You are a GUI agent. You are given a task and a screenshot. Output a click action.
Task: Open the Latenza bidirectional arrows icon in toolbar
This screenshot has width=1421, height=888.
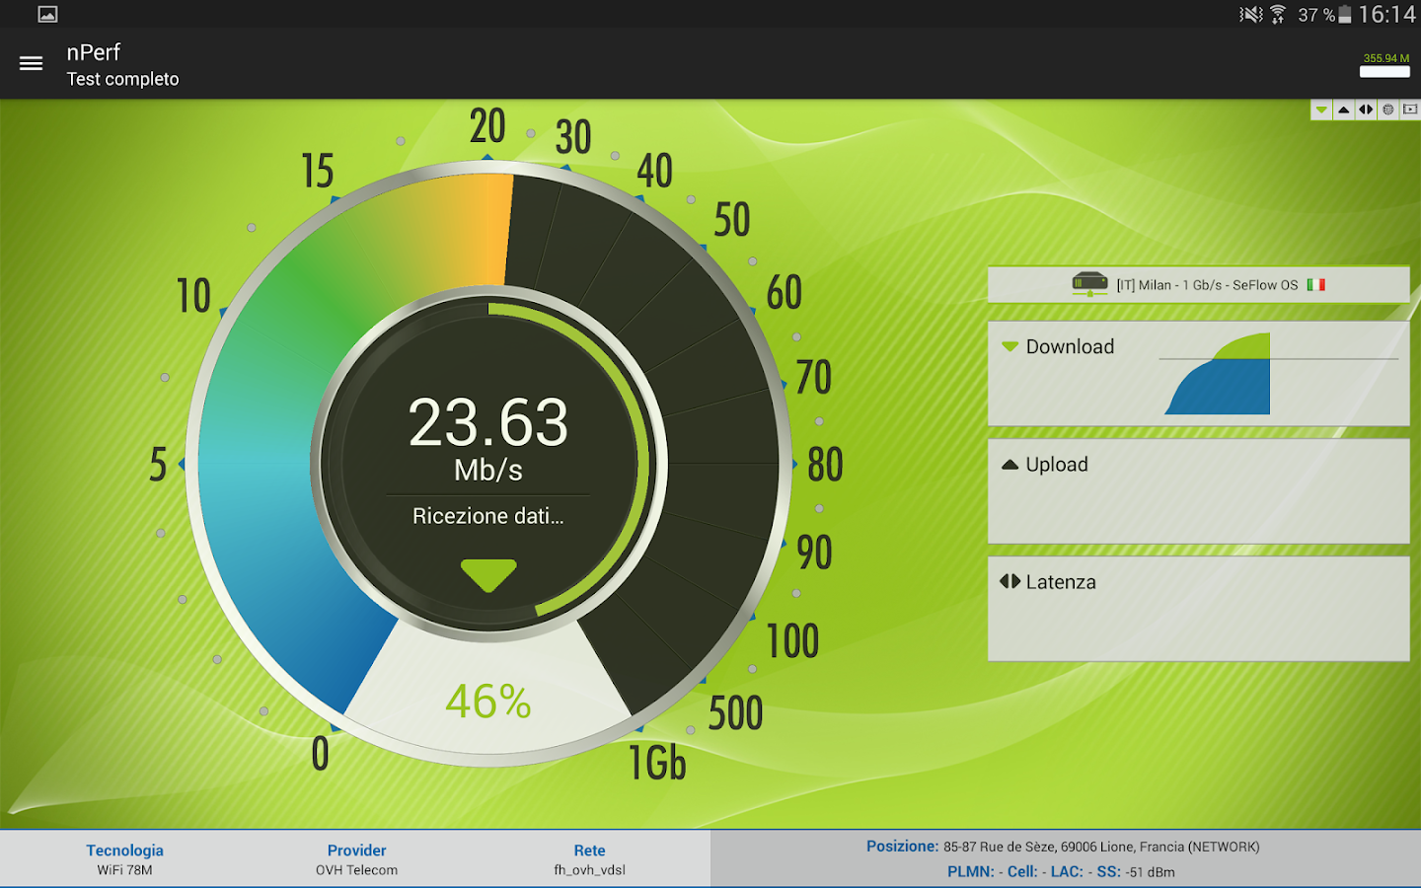pyautogui.click(x=1366, y=110)
